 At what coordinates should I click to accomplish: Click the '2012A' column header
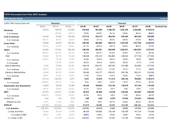[68, 27]
